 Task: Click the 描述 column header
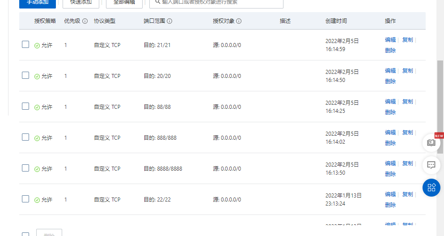tap(285, 21)
